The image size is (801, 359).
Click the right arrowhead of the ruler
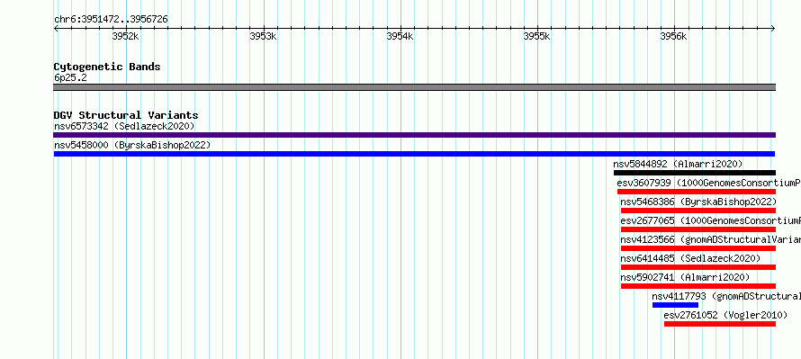coord(773,29)
